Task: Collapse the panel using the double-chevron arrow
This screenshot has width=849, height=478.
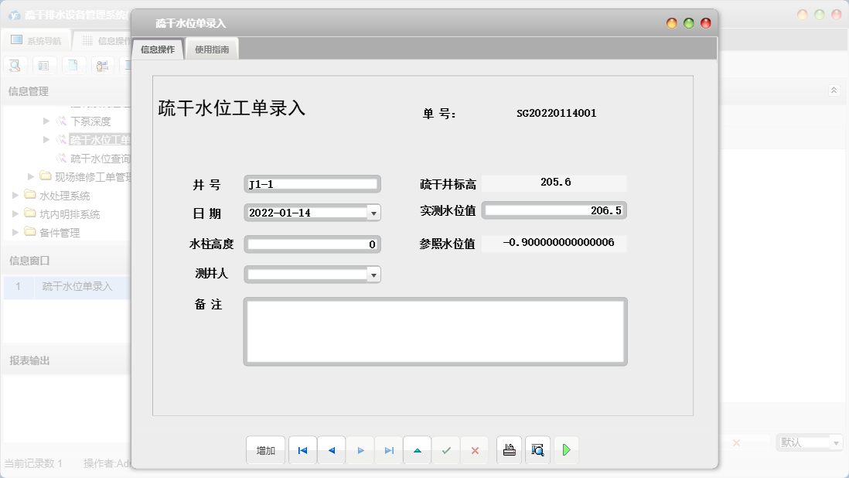Action: tap(833, 90)
